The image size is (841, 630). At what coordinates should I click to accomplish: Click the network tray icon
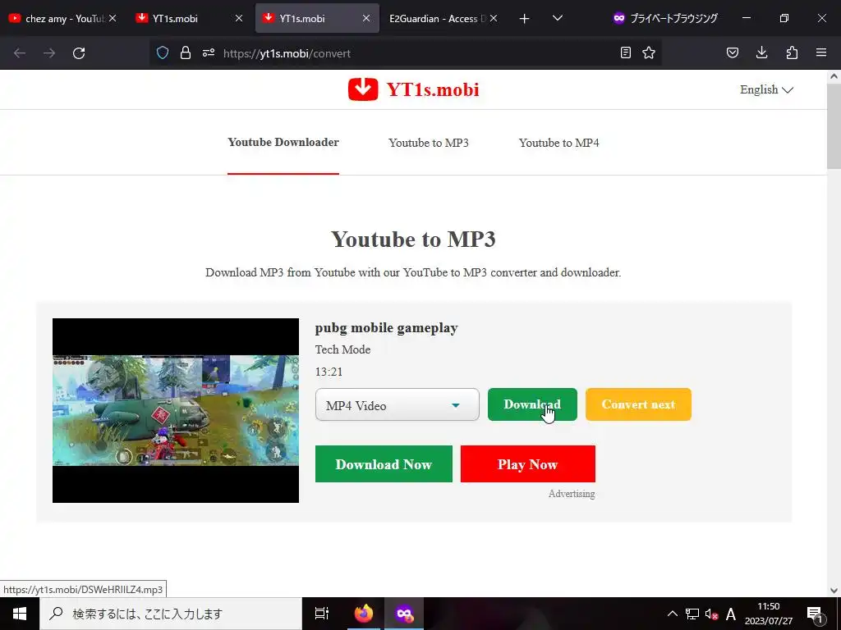(x=692, y=614)
